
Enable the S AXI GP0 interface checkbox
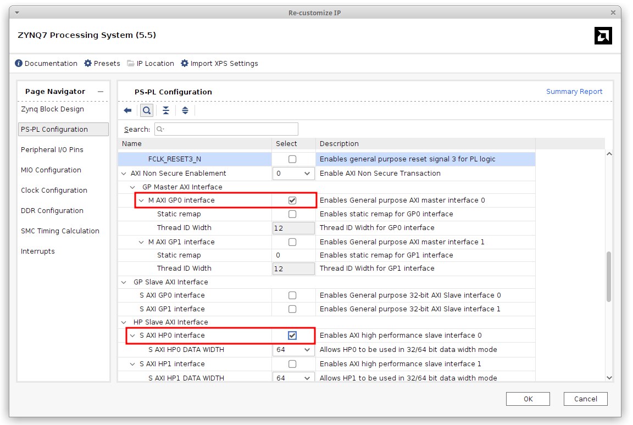point(292,295)
